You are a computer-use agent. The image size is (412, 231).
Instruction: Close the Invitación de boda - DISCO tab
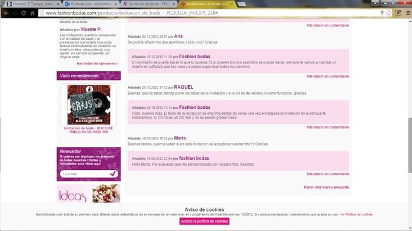[x=174, y=4]
